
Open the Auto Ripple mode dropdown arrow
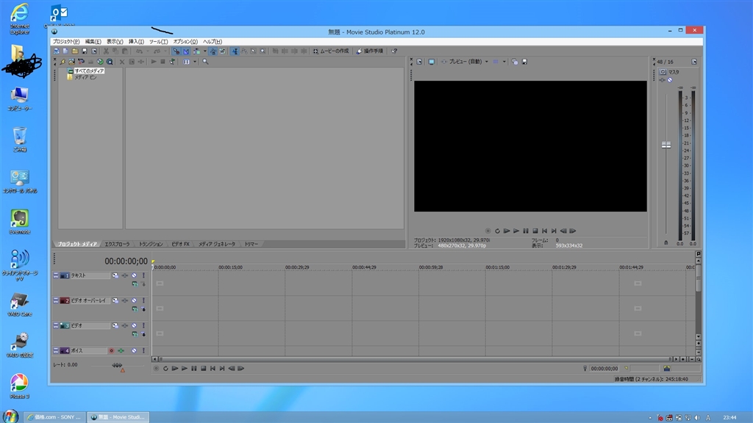pos(205,51)
